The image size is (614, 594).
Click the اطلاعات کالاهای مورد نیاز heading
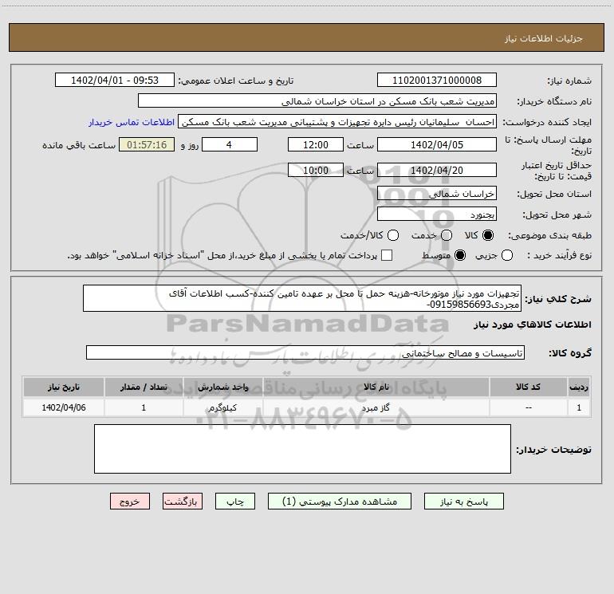(532, 325)
